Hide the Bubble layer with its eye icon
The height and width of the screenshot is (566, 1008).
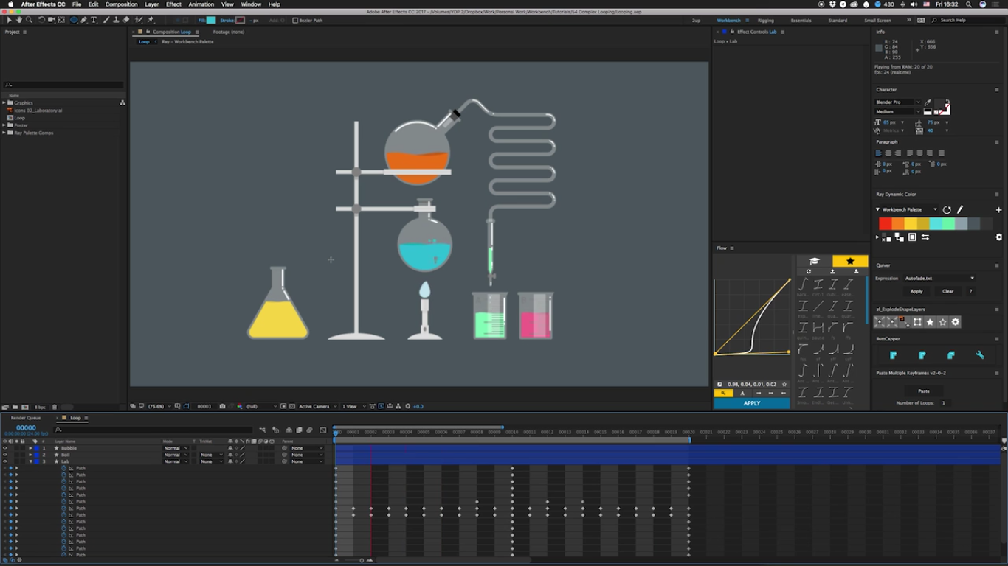tap(5, 448)
